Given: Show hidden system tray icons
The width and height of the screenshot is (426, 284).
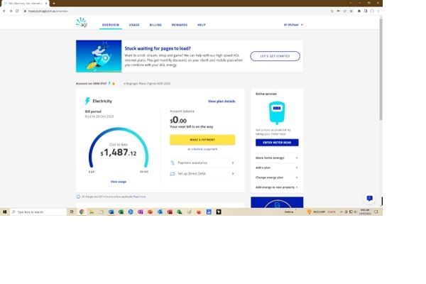Looking at the screenshot, I should pos(342,212).
